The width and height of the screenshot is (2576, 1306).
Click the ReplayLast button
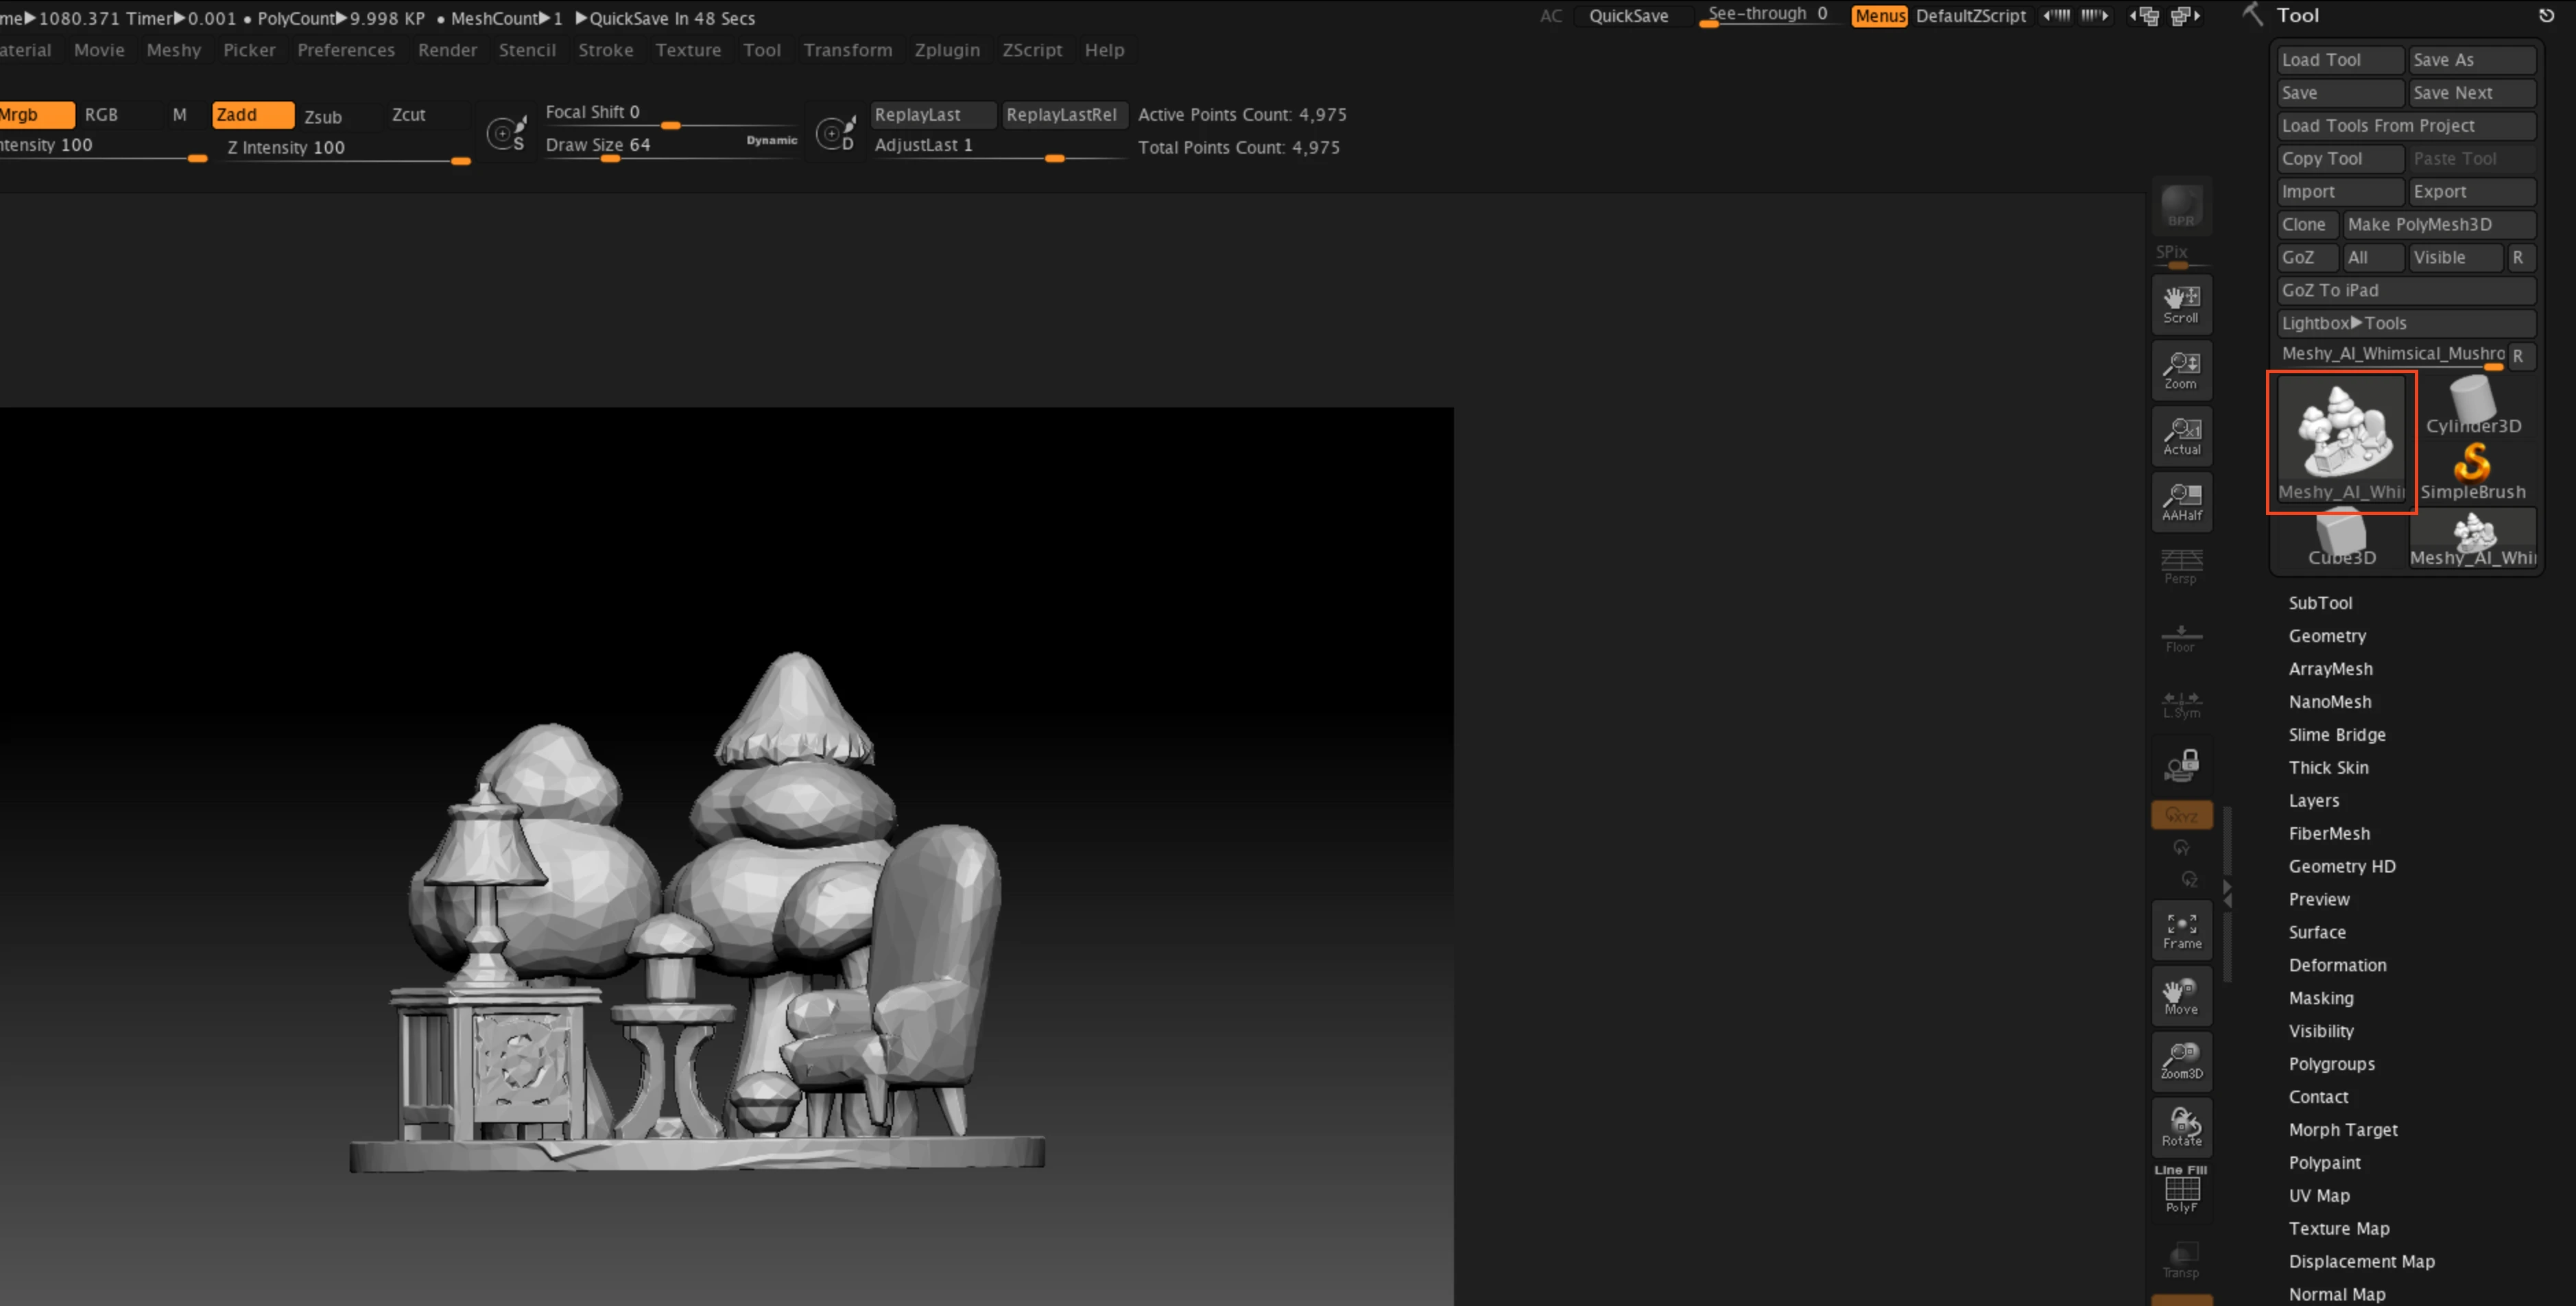tap(933, 115)
